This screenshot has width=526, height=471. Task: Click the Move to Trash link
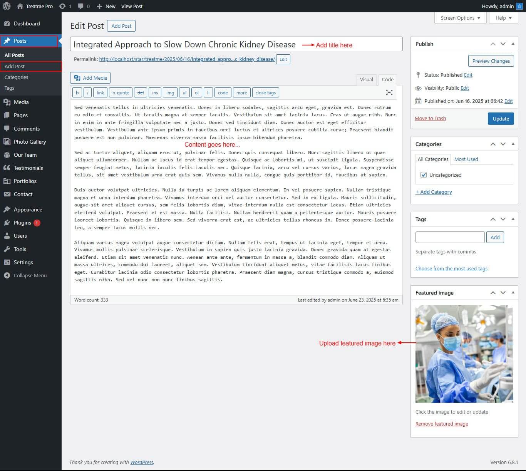pos(430,118)
